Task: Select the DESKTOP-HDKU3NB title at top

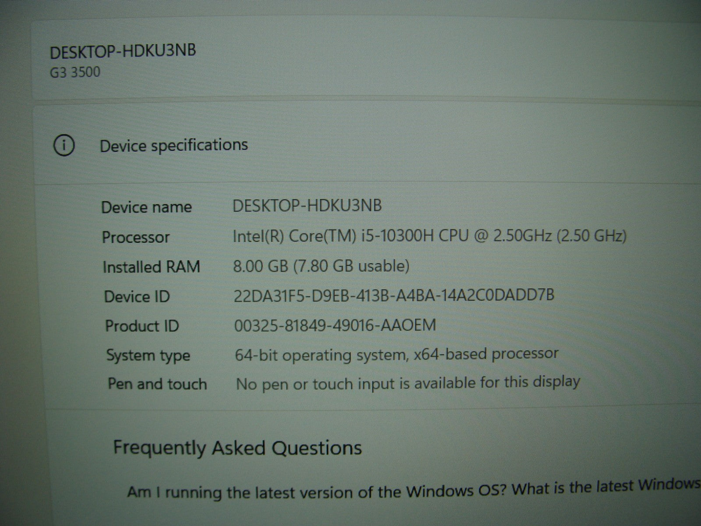Action: pyautogui.click(x=123, y=51)
